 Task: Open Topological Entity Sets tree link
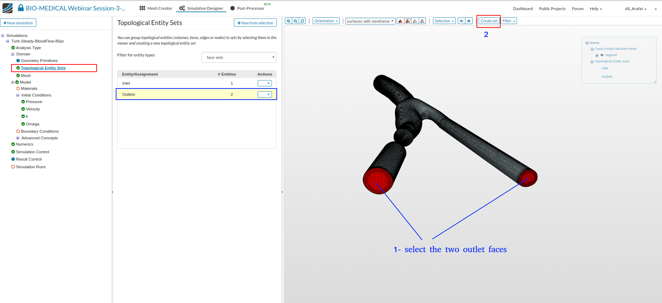point(43,68)
